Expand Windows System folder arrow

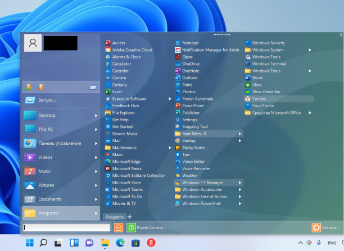click(310, 50)
